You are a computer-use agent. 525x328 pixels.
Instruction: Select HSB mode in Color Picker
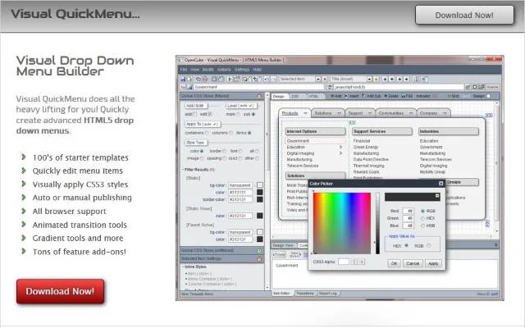[422, 226]
